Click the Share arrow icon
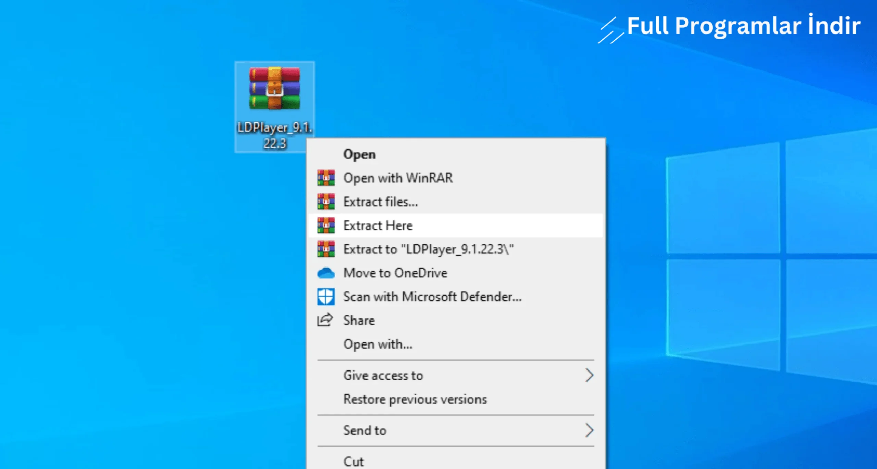This screenshot has width=877, height=469. click(325, 320)
